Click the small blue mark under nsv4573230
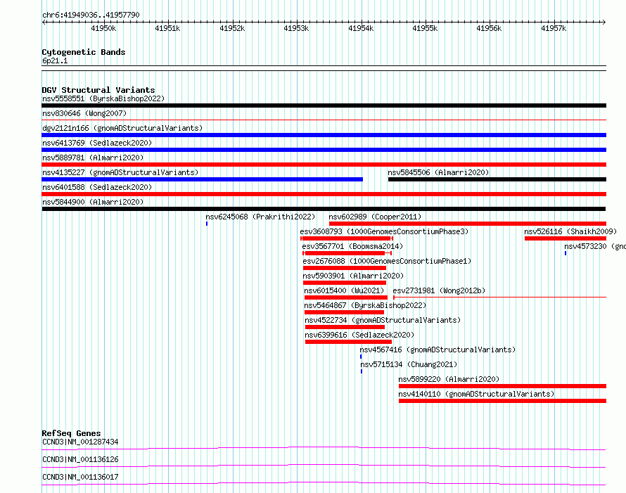 566,253
